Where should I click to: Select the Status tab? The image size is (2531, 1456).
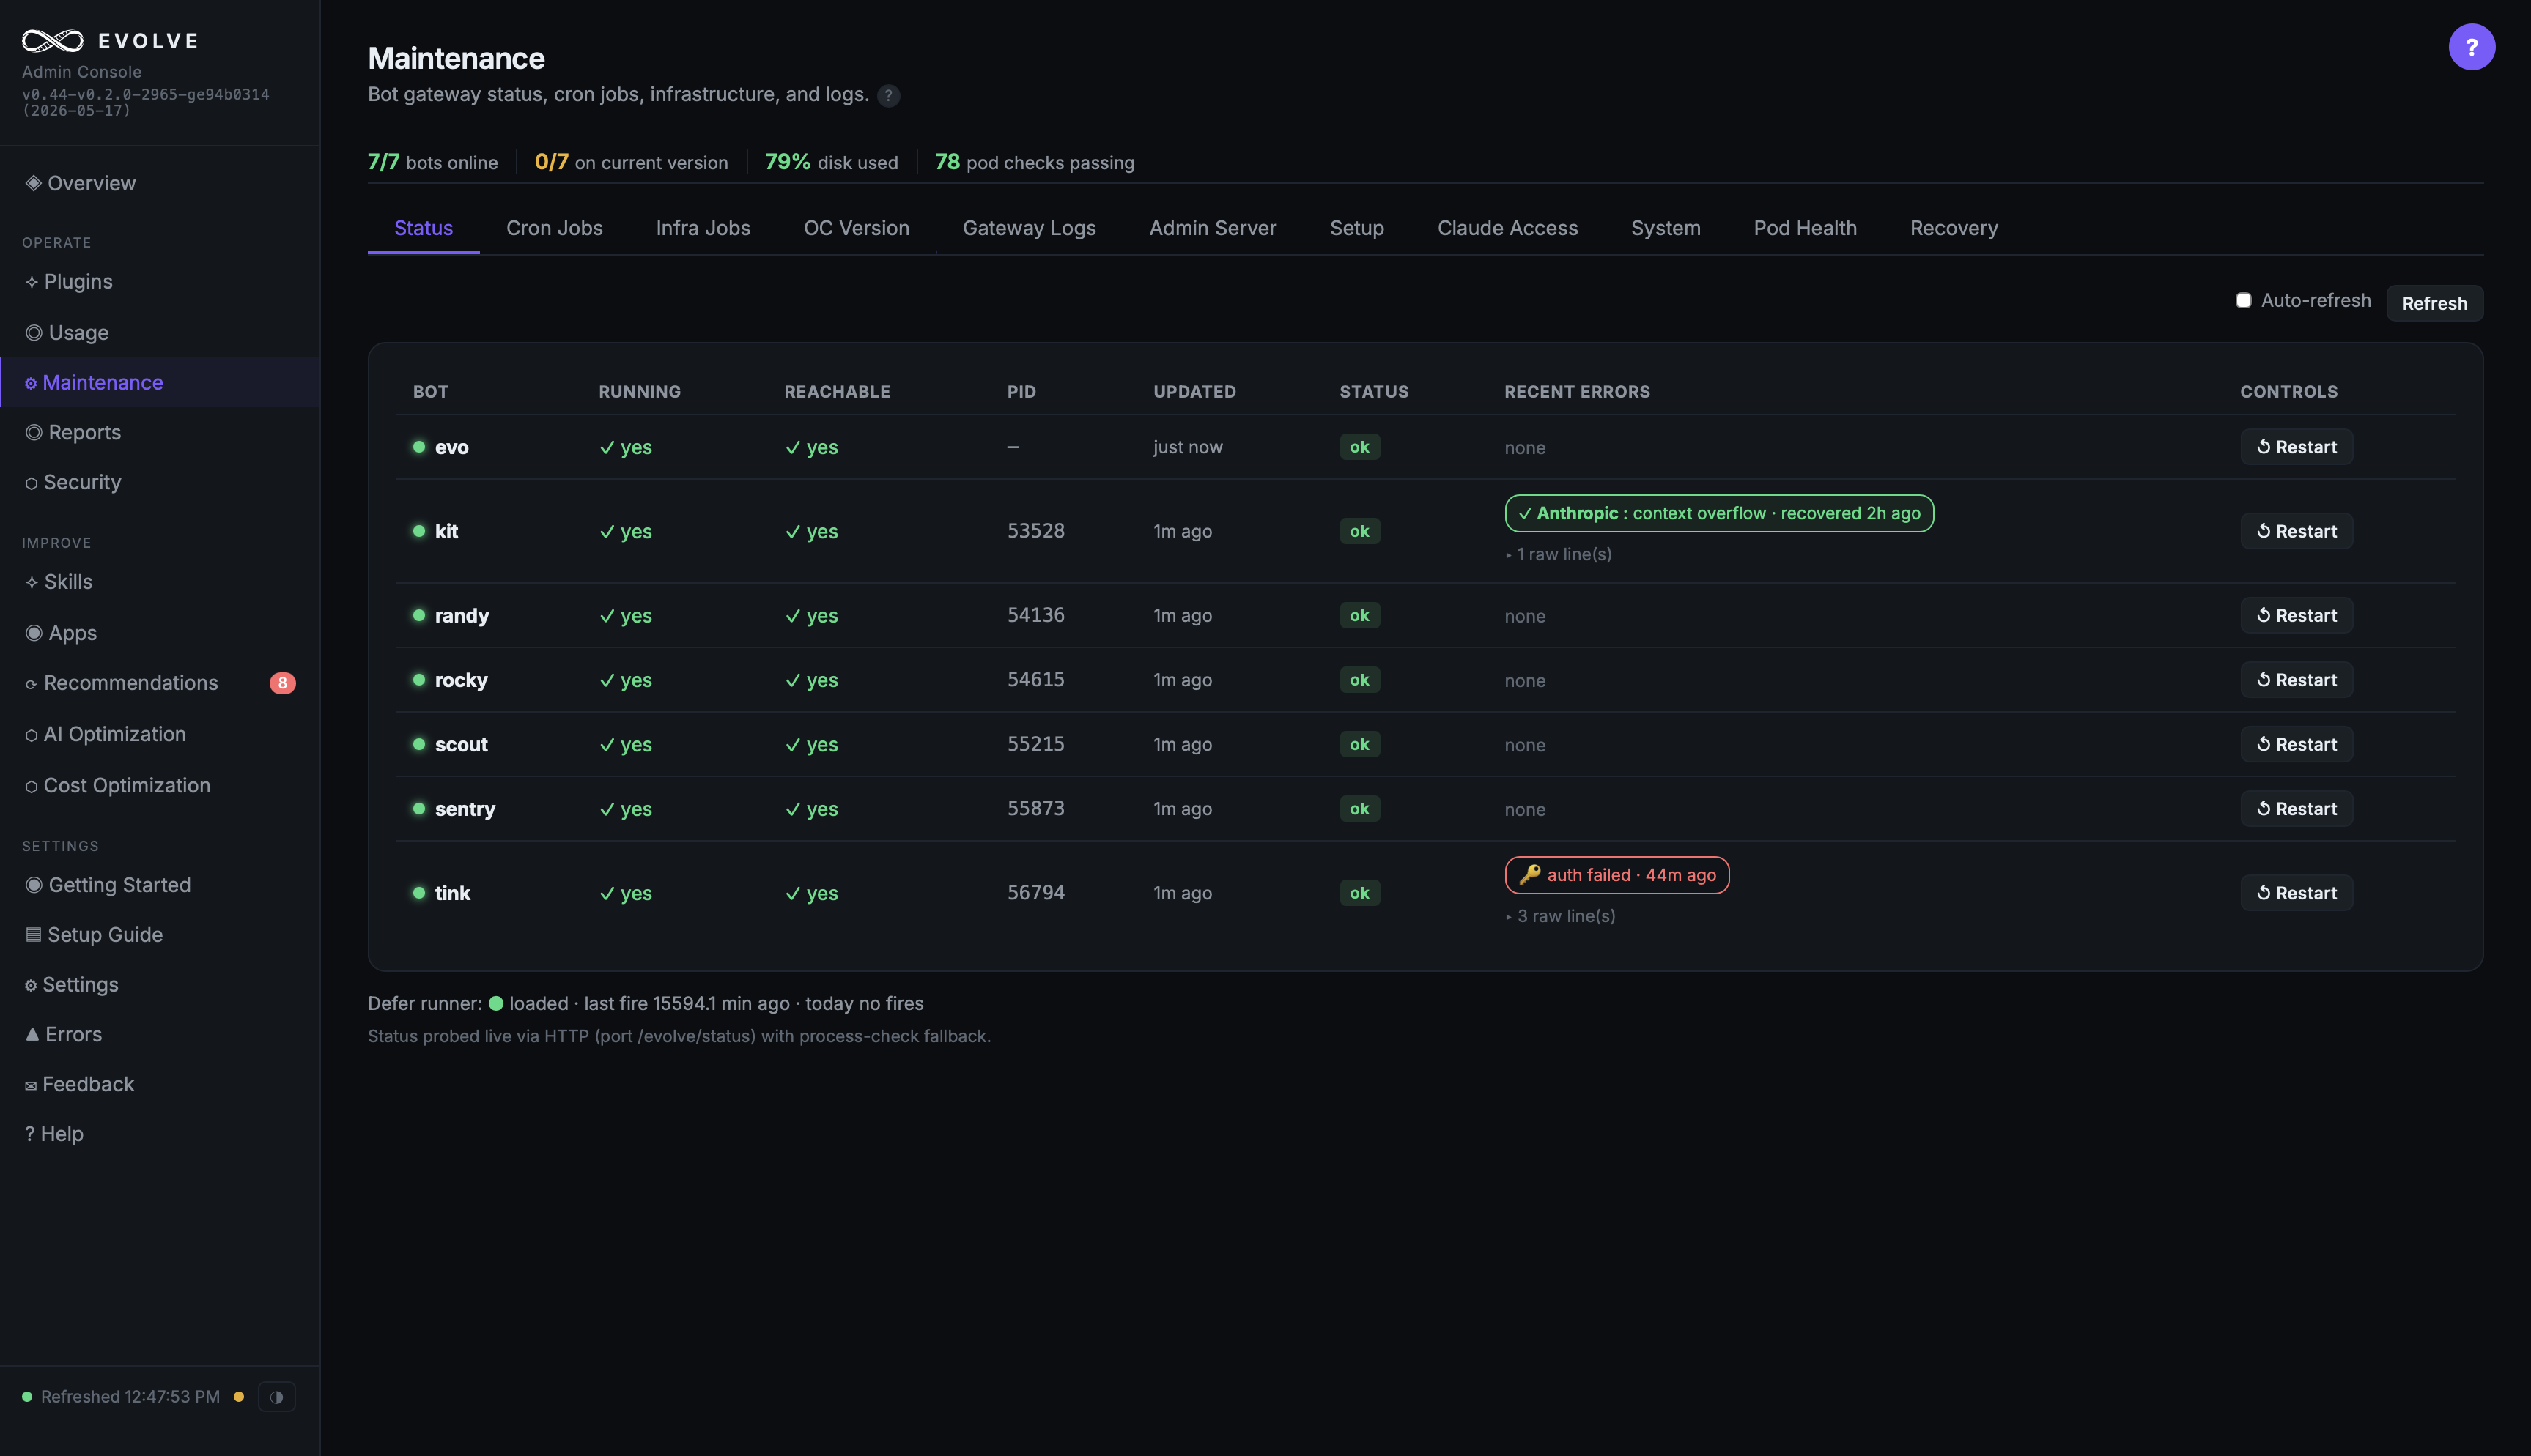click(423, 228)
